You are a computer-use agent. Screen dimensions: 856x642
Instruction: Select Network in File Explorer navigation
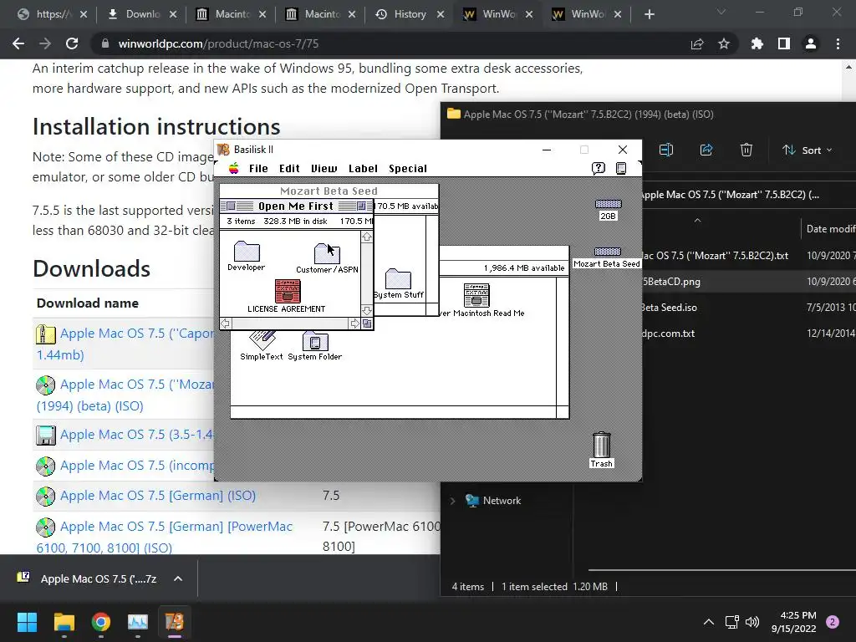[x=502, y=501]
